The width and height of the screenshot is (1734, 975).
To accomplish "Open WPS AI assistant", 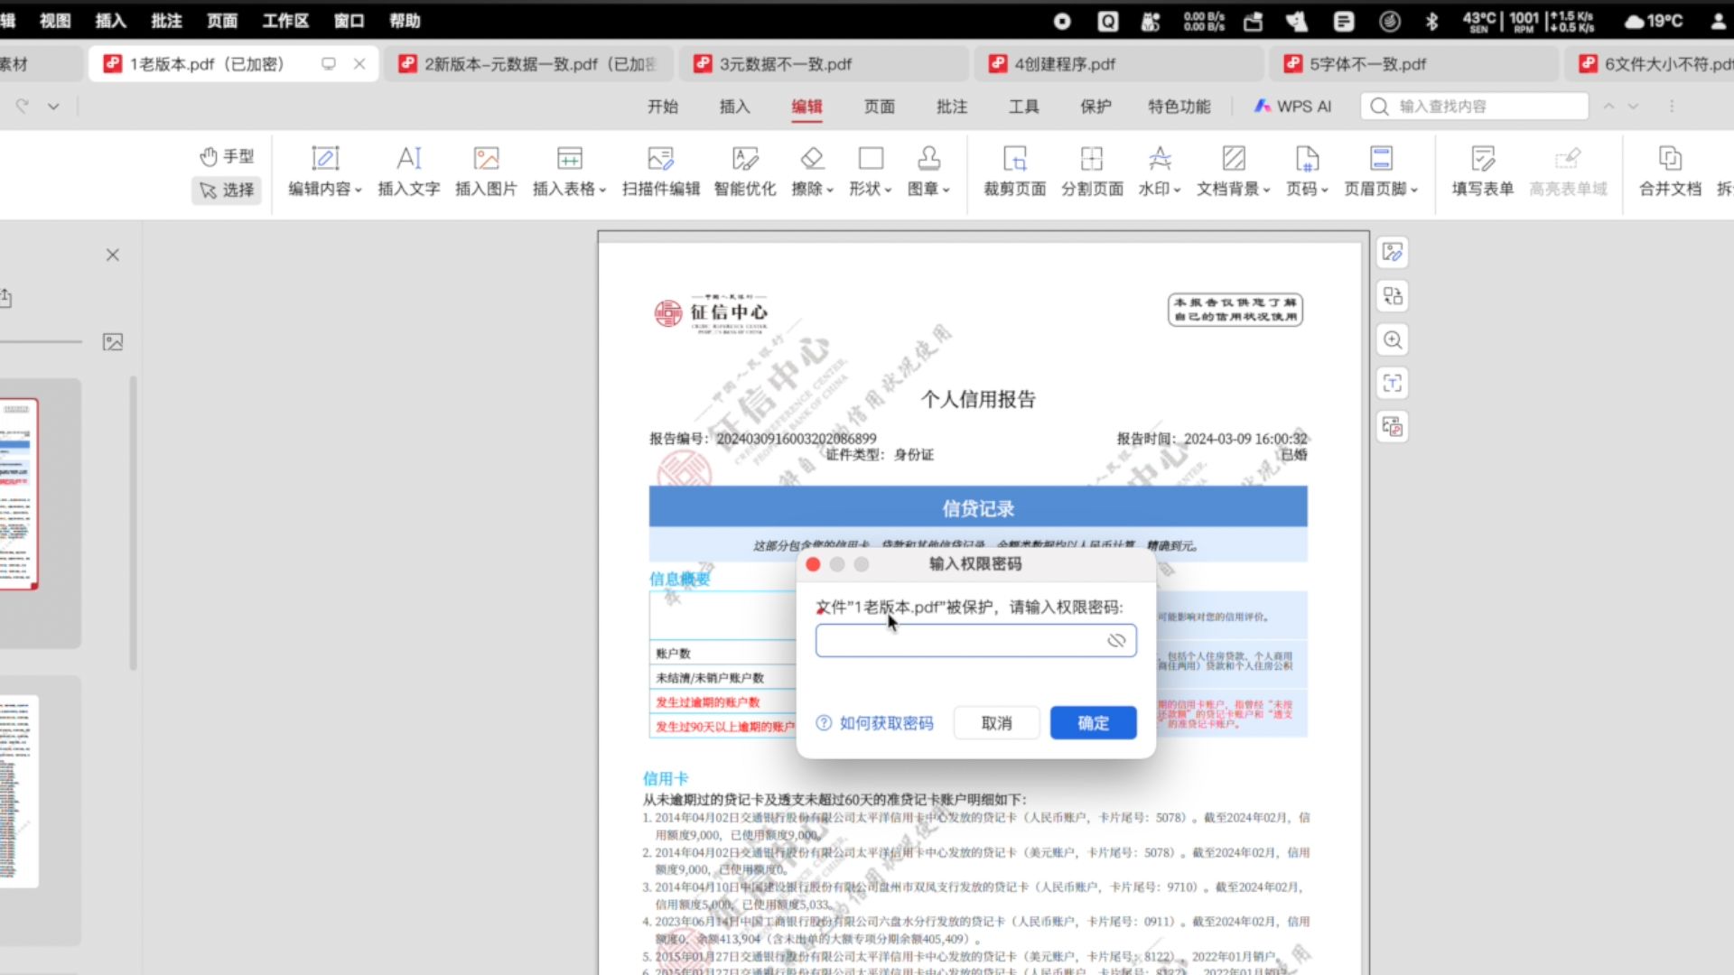I will click(x=1292, y=107).
